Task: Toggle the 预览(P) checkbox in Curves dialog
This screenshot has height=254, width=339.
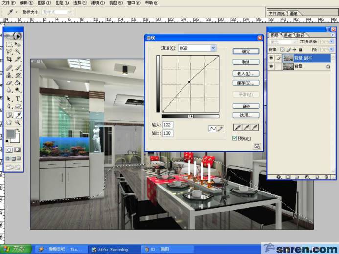Action: tap(235, 138)
